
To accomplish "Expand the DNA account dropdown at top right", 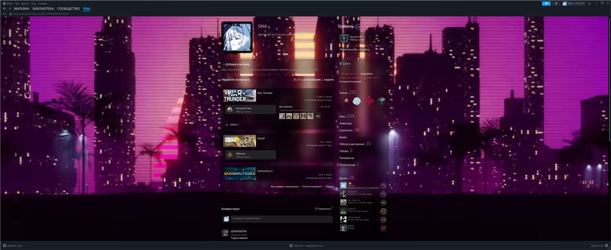I will coord(573,4).
